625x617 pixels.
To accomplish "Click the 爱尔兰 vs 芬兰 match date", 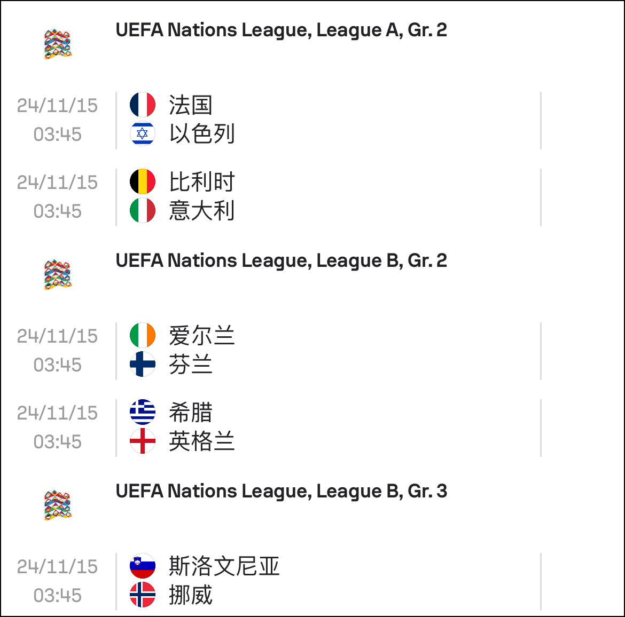I will point(57,336).
